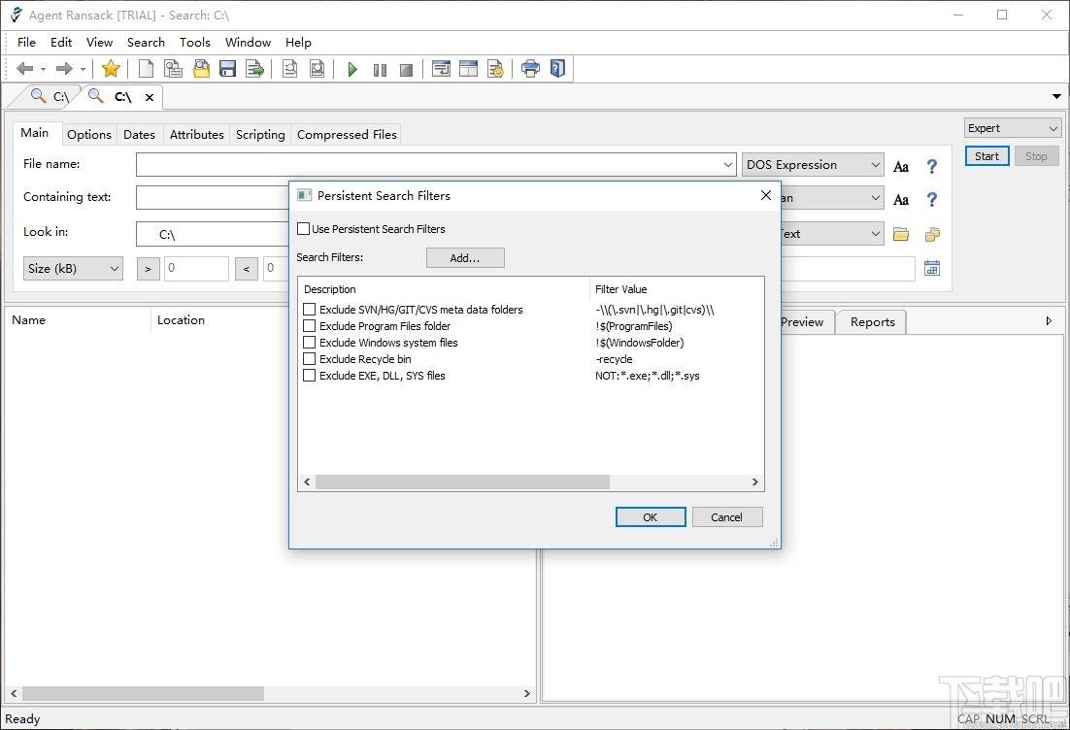The height and width of the screenshot is (730, 1070).
Task: Check Exclude Windows system files filter
Action: click(x=309, y=342)
